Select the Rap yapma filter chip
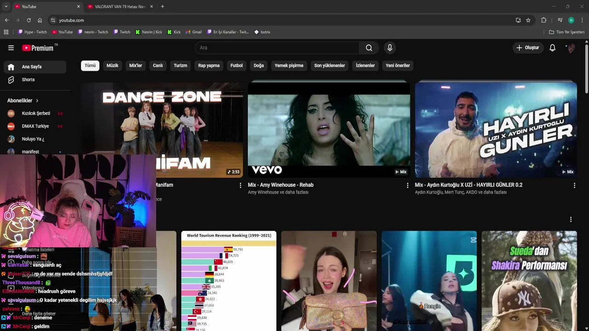Screen dimensions: 589x331 click(209, 65)
